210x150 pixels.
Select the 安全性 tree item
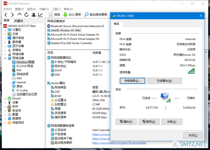[15, 111]
